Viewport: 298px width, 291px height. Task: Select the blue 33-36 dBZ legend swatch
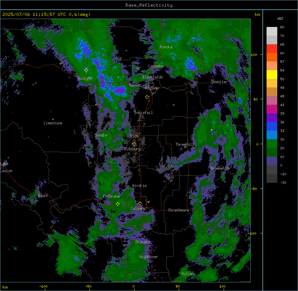point(272,126)
